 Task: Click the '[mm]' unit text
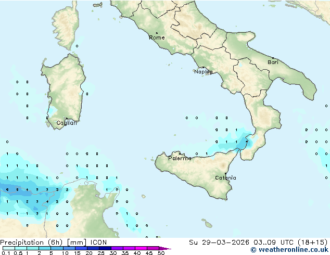77,243
